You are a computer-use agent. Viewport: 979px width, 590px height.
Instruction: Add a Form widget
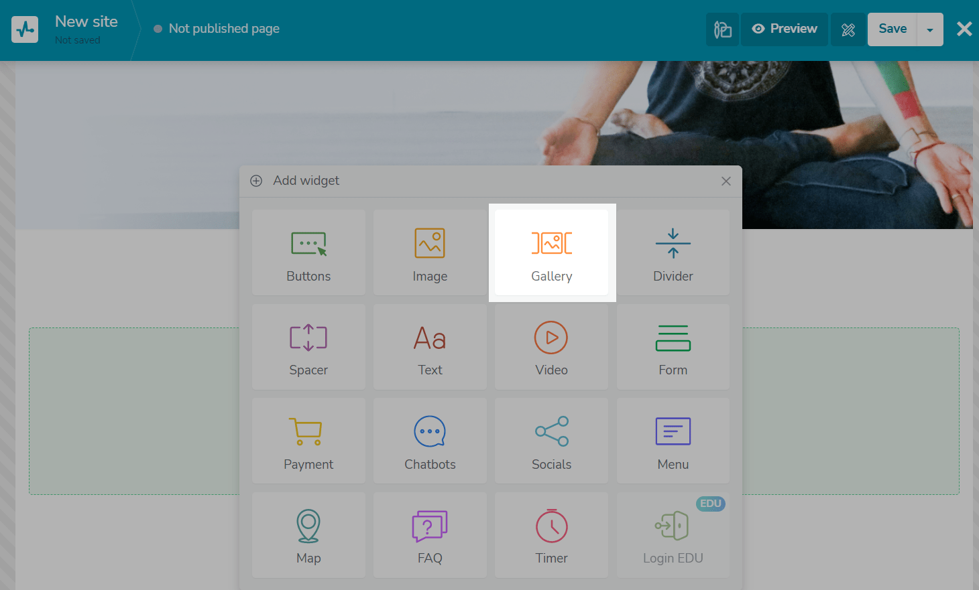pos(673,347)
